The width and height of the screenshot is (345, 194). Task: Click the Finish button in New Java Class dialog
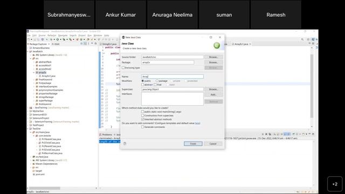[193, 144]
